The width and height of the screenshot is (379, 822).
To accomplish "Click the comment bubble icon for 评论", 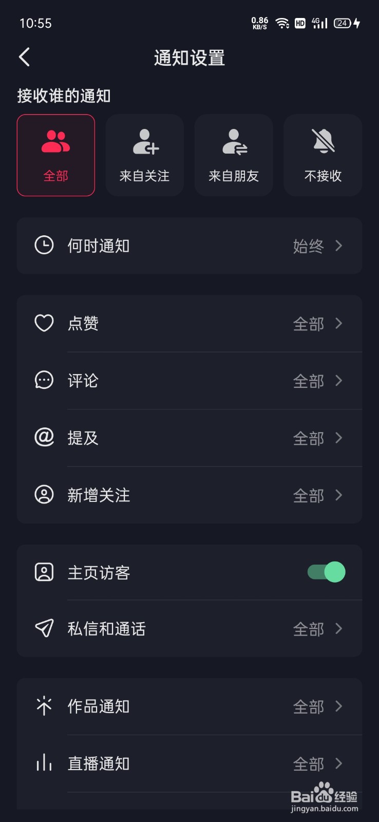I will [x=44, y=380].
